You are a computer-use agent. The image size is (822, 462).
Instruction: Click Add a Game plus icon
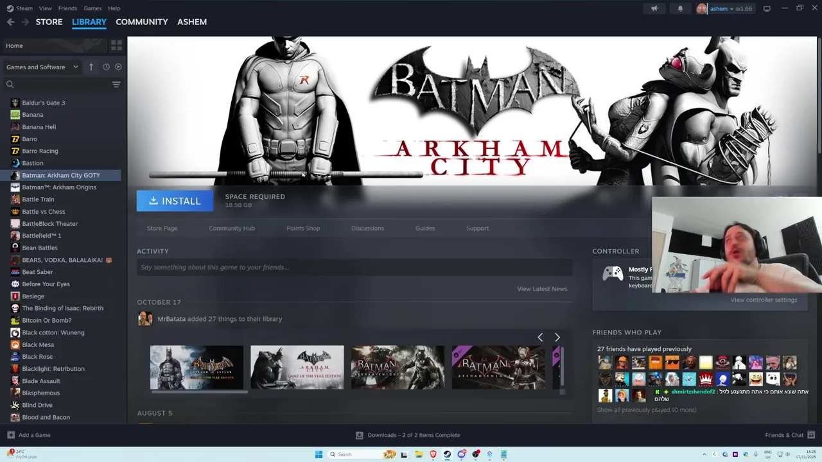pyautogui.click(x=11, y=435)
